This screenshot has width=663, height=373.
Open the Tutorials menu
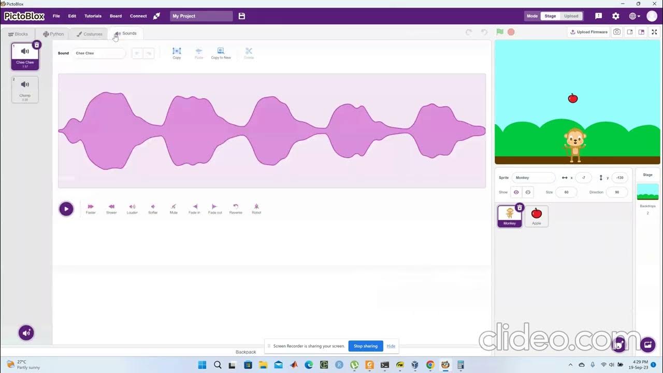click(x=93, y=16)
